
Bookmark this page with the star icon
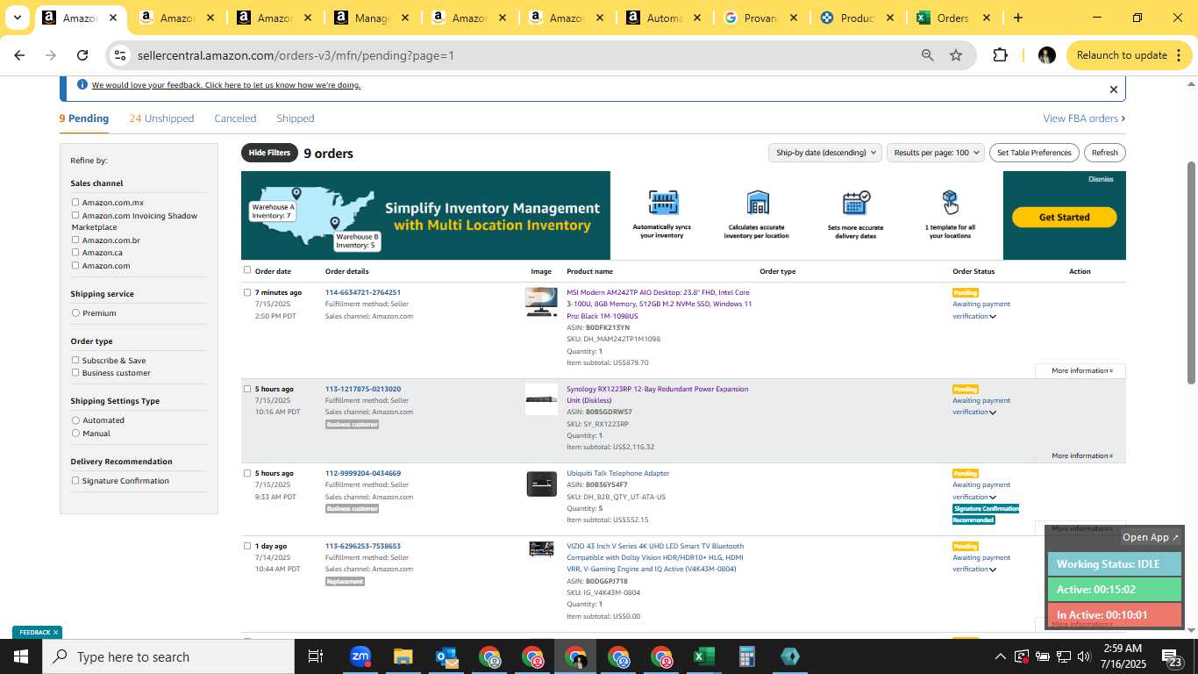pyautogui.click(x=956, y=55)
